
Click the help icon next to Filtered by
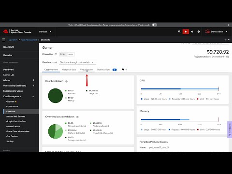[56, 54]
